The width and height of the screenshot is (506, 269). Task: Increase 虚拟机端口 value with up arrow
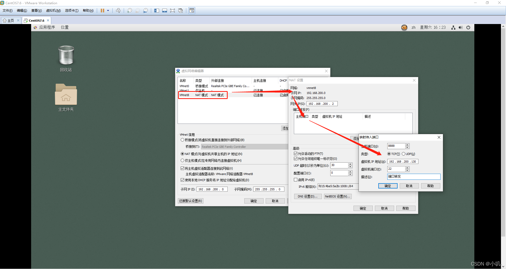pyautogui.click(x=407, y=168)
